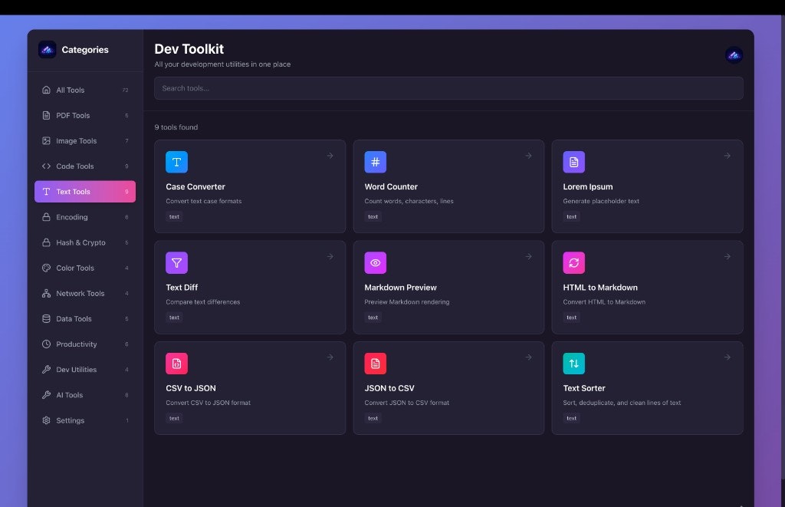Click the HTML to Markdown conversion icon
Image resolution: width=785 pixels, height=507 pixels.
pyautogui.click(x=573, y=262)
